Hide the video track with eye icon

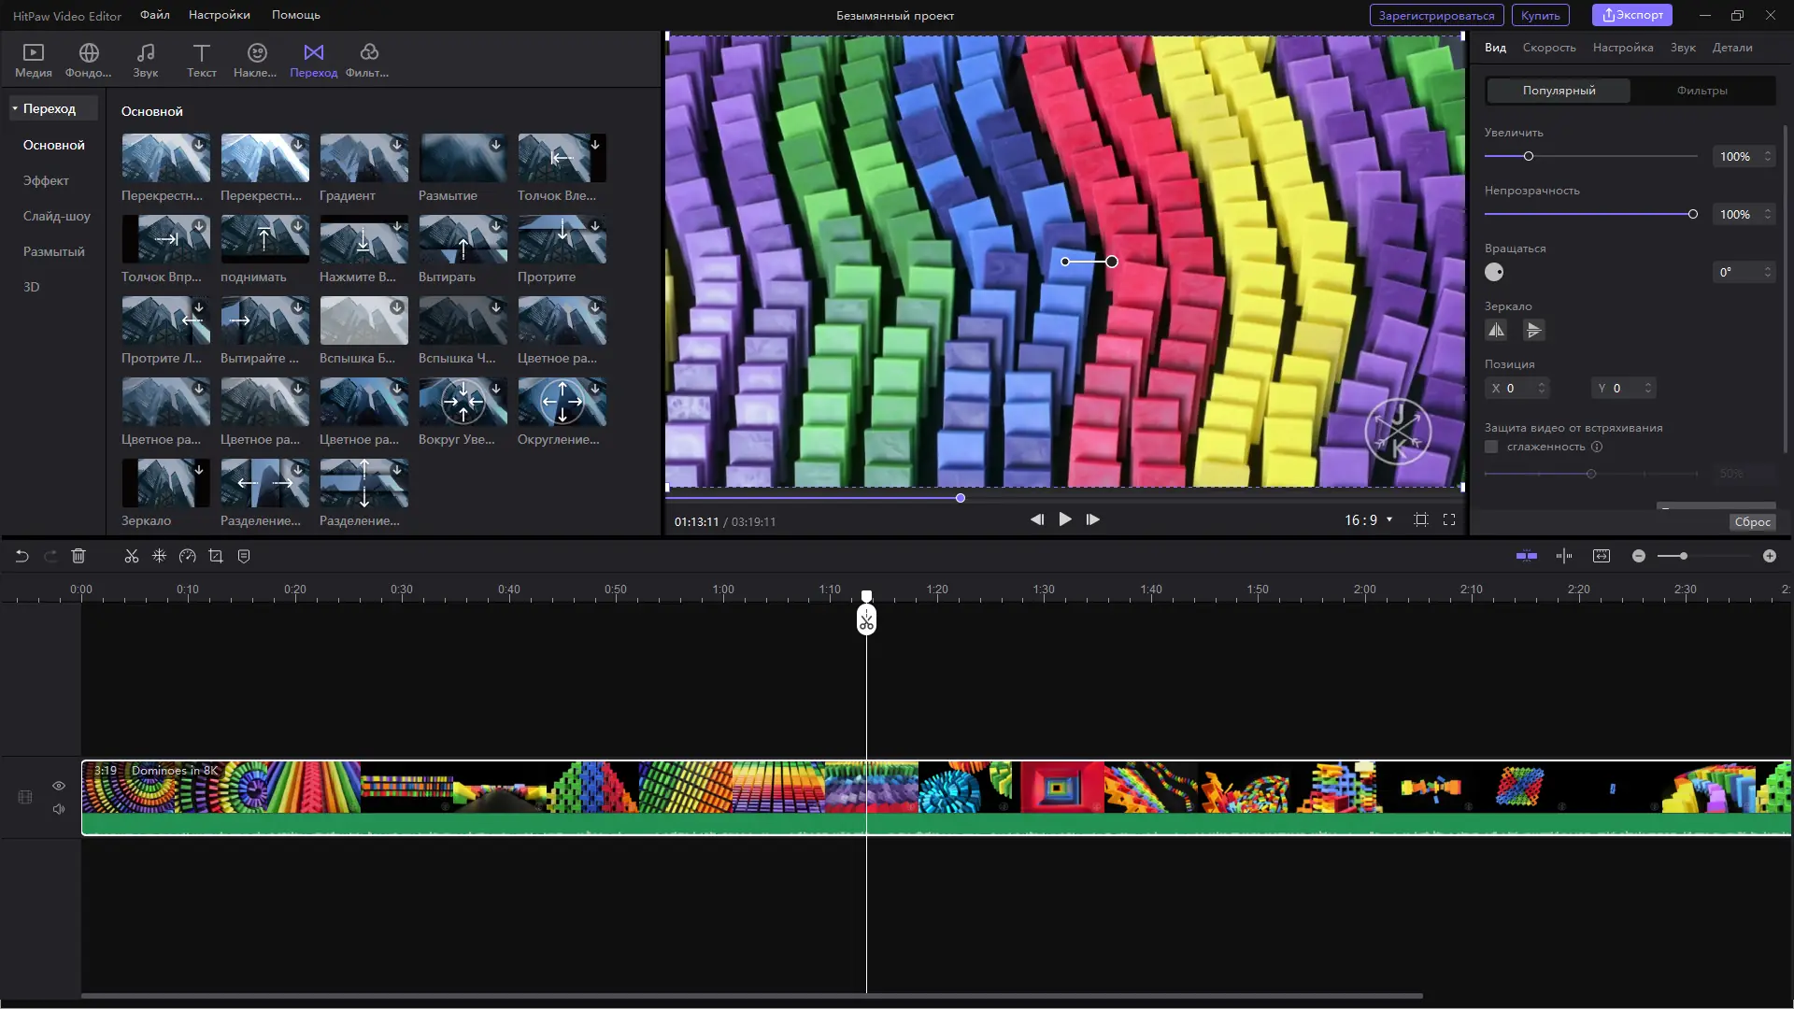pos(59,786)
